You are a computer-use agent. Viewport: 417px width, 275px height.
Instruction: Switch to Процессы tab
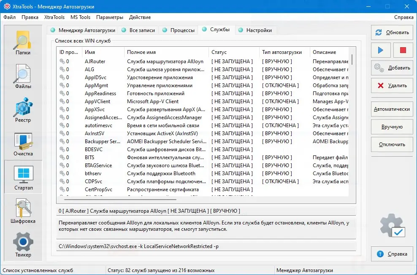(x=179, y=30)
